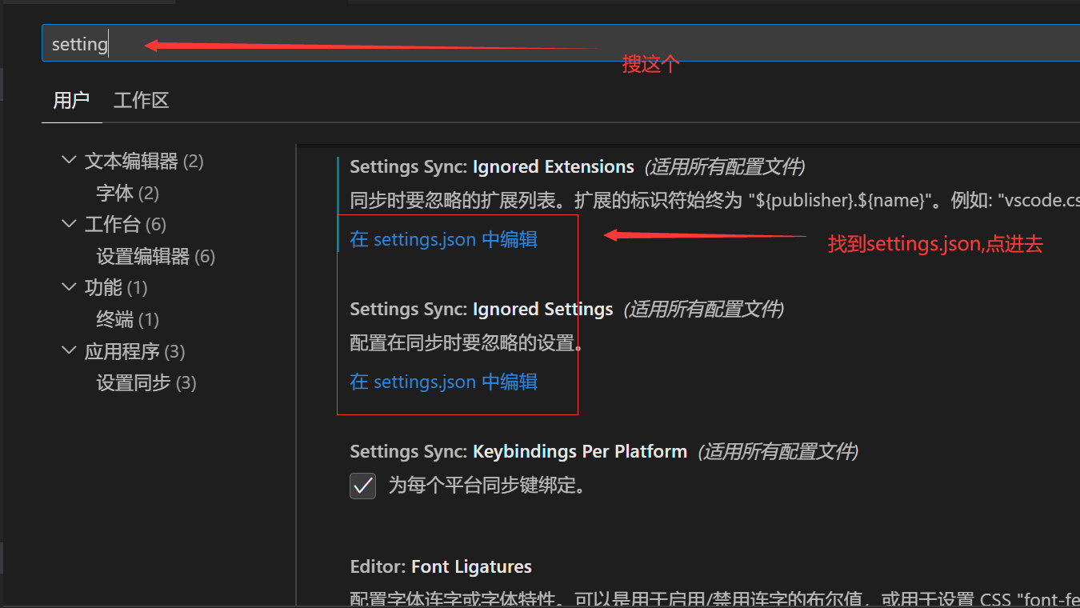Image resolution: width=1080 pixels, height=608 pixels.
Task: Click the settings search box containing "setting"
Action: pos(561,43)
